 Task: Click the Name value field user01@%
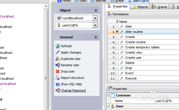click(x=167, y=101)
